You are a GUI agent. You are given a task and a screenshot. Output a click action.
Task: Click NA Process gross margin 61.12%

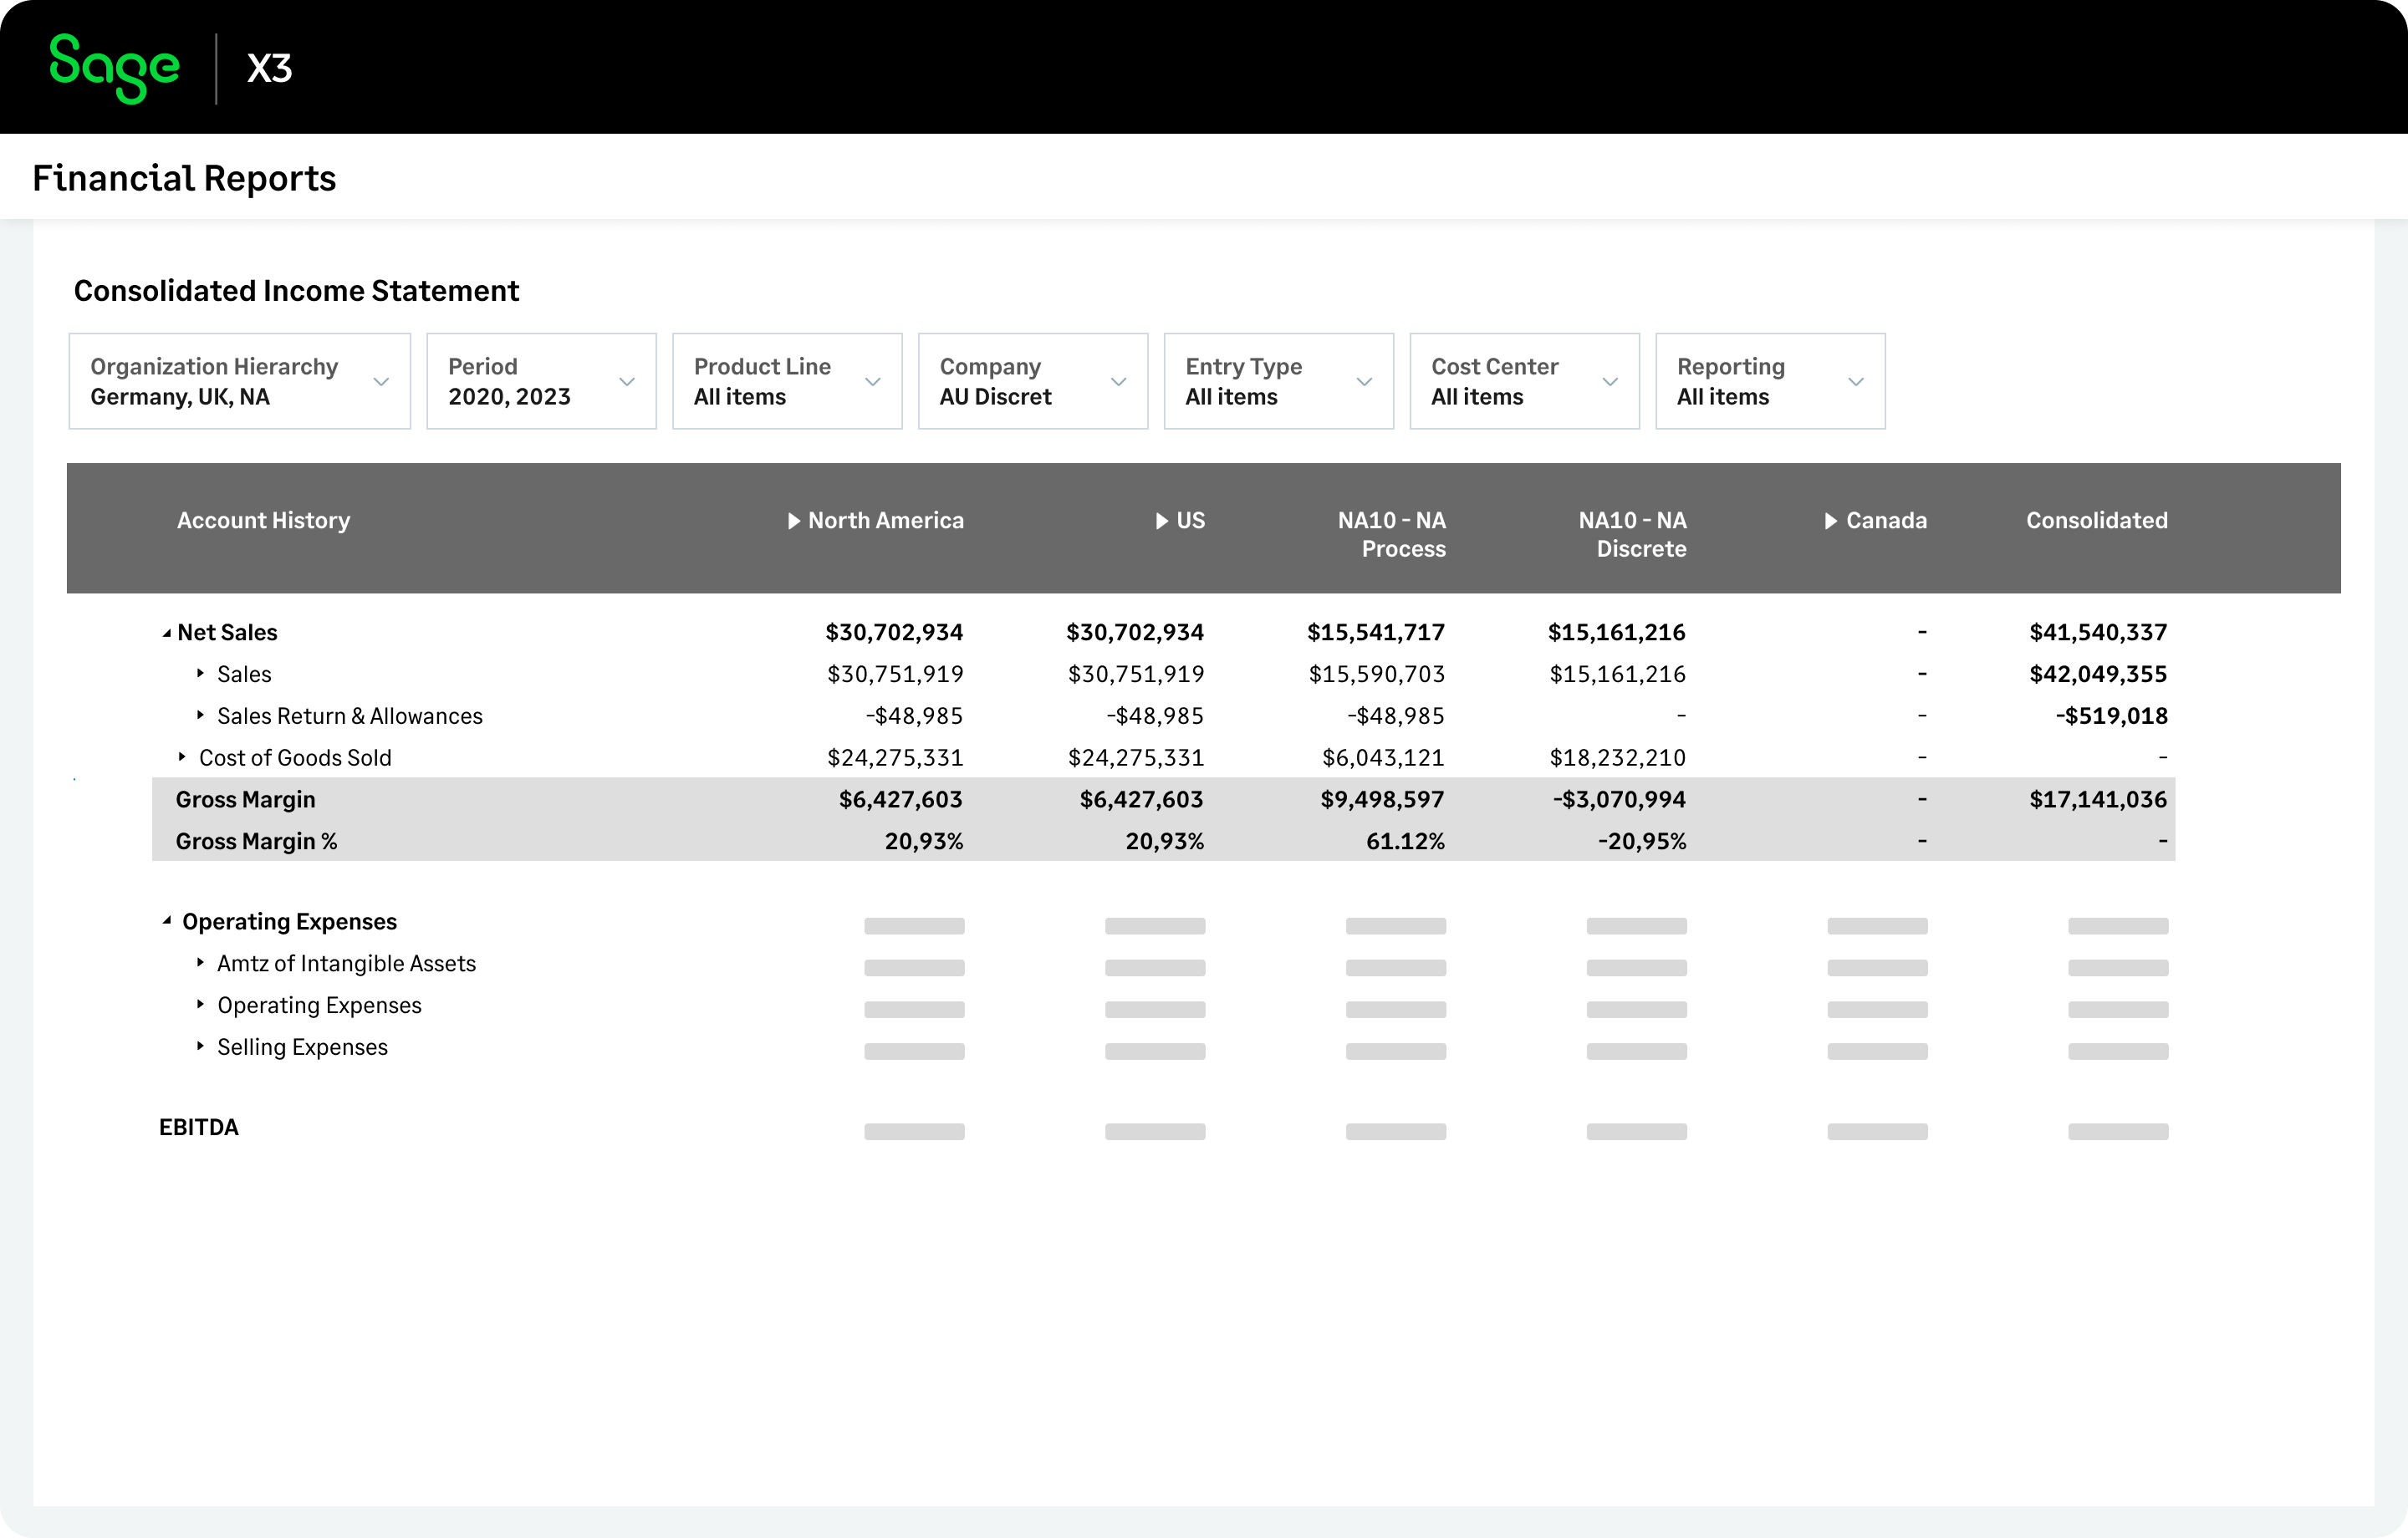(1405, 842)
